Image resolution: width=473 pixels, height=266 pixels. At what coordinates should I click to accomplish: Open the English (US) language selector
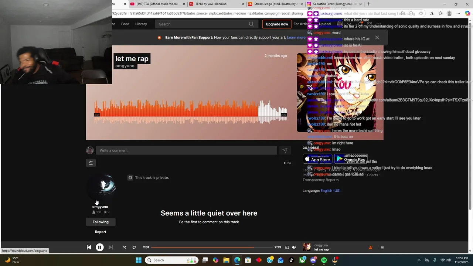330,191
